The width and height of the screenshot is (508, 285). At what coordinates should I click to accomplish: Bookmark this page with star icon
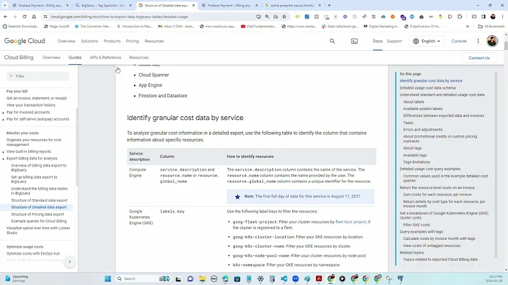[284, 16]
